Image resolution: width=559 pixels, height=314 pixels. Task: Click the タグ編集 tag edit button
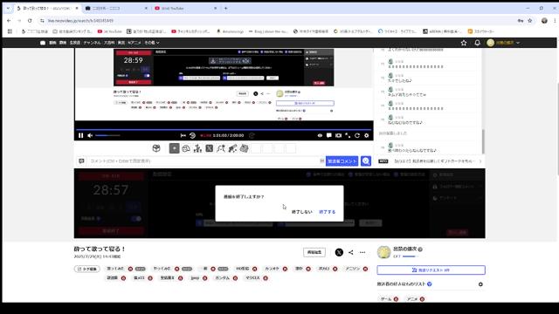coord(87,269)
